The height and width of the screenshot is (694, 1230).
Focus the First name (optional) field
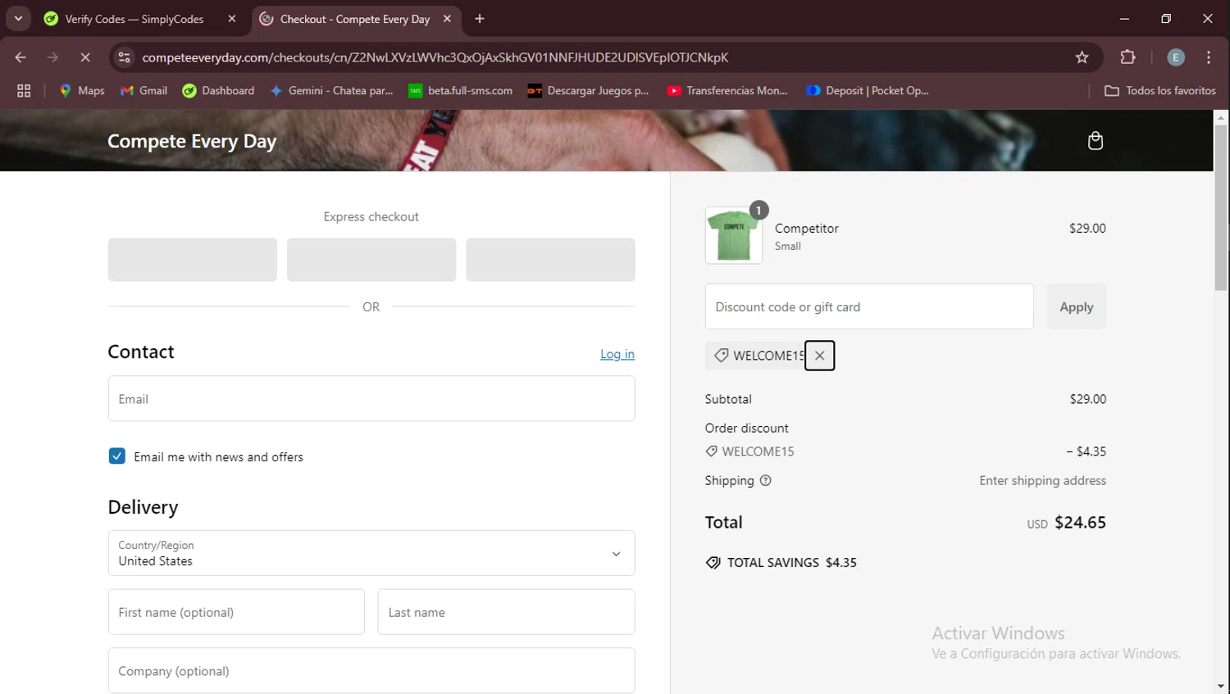pos(236,612)
